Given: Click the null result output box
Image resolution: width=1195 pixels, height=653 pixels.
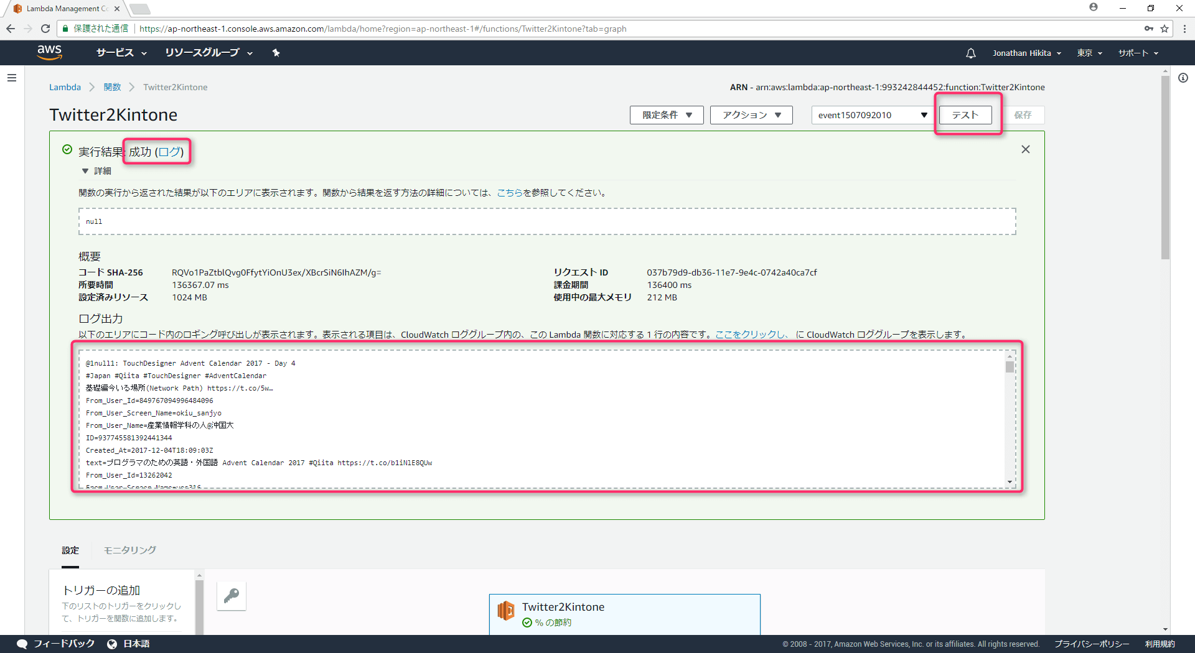Looking at the screenshot, I should pos(547,221).
